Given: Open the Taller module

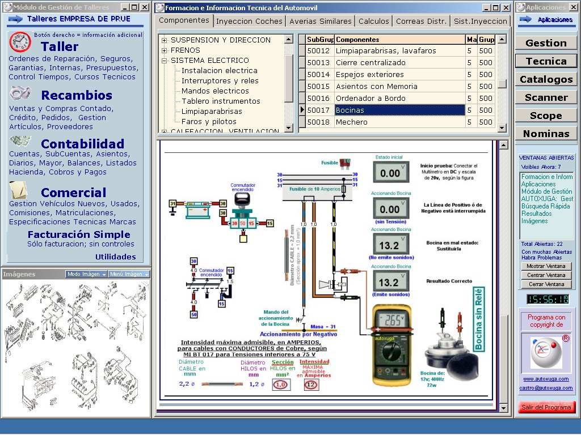Looking at the screenshot, I should [x=59, y=46].
